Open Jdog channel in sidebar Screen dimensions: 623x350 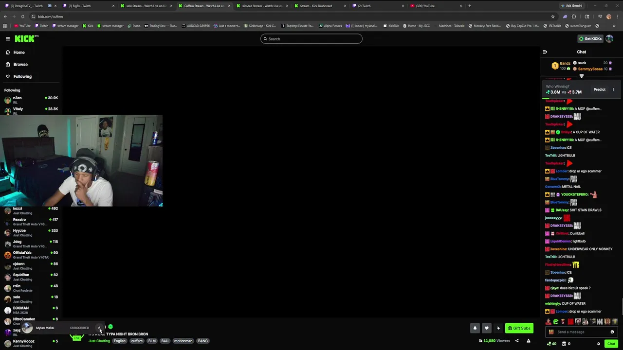click(x=31, y=244)
